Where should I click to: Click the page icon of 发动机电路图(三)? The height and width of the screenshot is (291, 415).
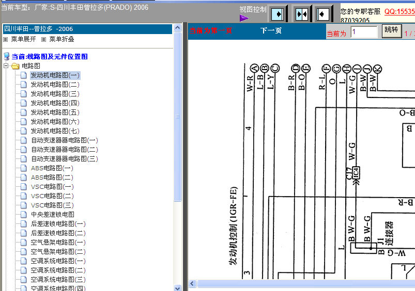coord(24,94)
